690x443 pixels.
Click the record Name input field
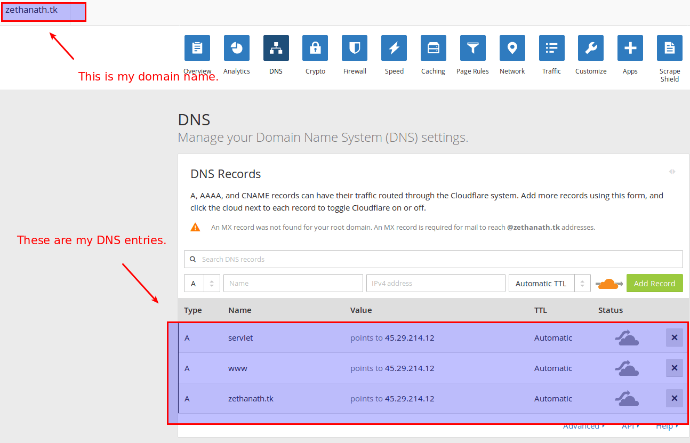point(293,283)
